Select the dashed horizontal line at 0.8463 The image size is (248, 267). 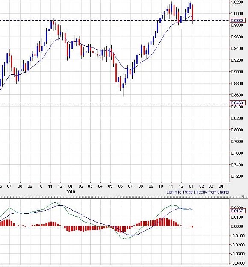pos(114,103)
